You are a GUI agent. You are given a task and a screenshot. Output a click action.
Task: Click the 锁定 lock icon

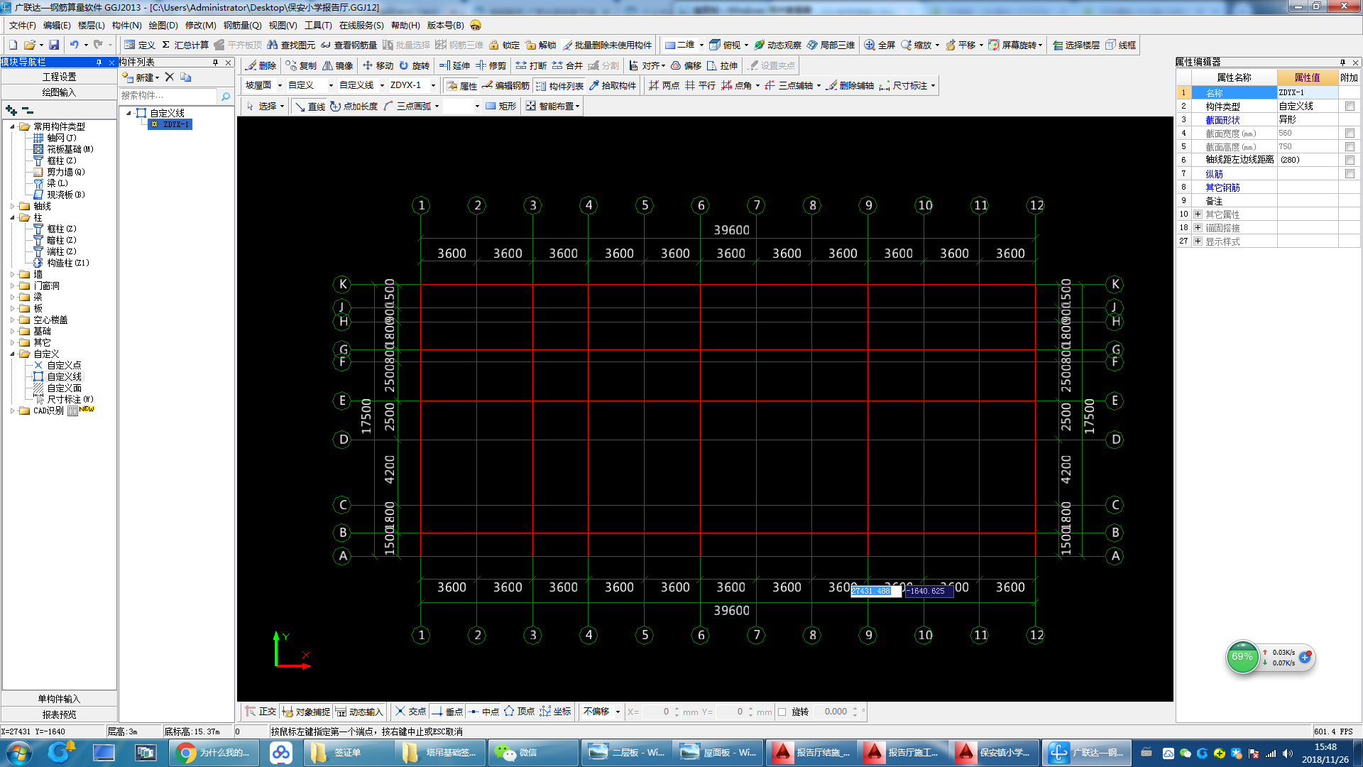pos(504,45)
